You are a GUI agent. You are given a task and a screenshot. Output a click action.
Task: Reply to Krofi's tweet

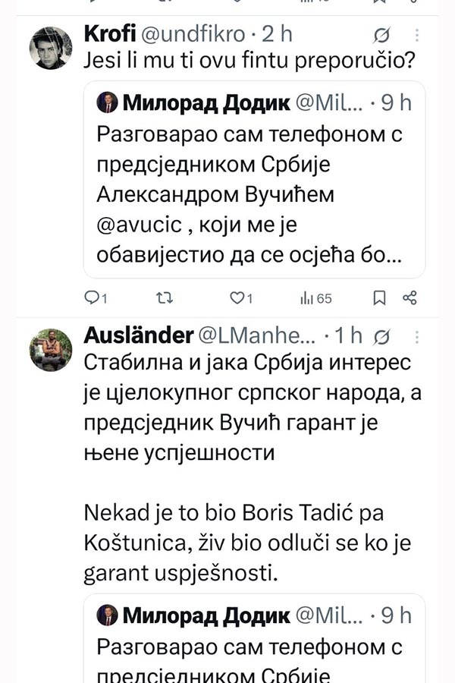91,298
